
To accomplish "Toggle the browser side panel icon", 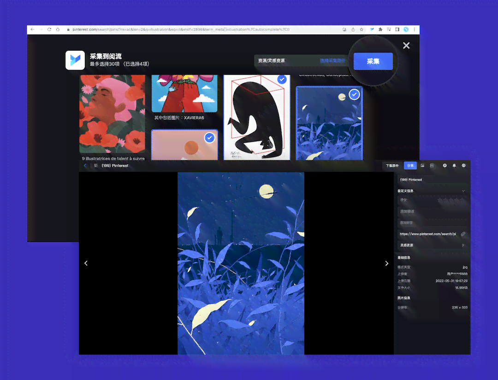I will click(397, 29).
